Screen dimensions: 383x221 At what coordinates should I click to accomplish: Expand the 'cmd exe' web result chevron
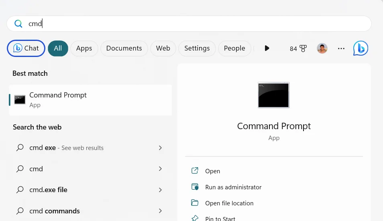[160, 148]
